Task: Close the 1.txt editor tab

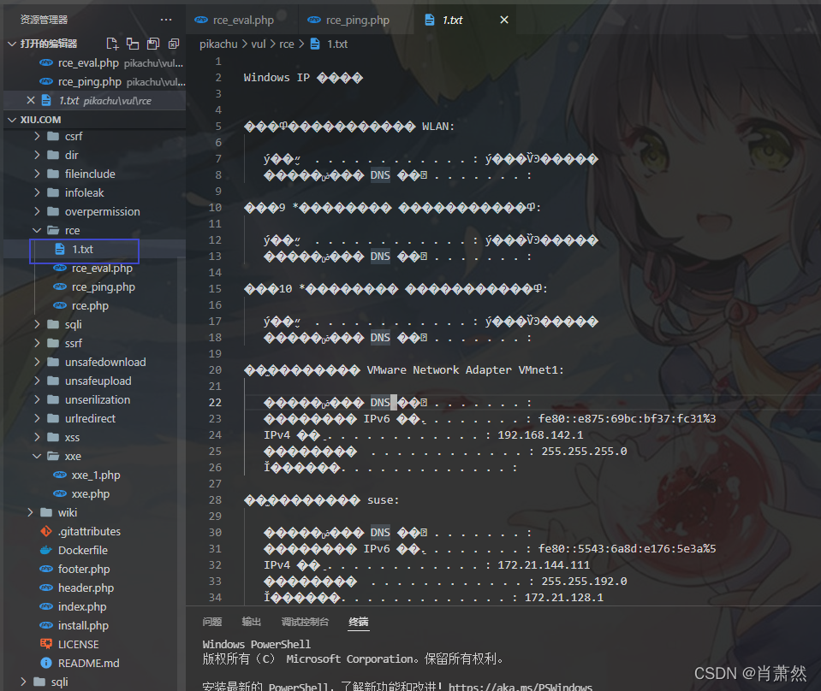Action: pyautogui.click(x=503, y=20)
